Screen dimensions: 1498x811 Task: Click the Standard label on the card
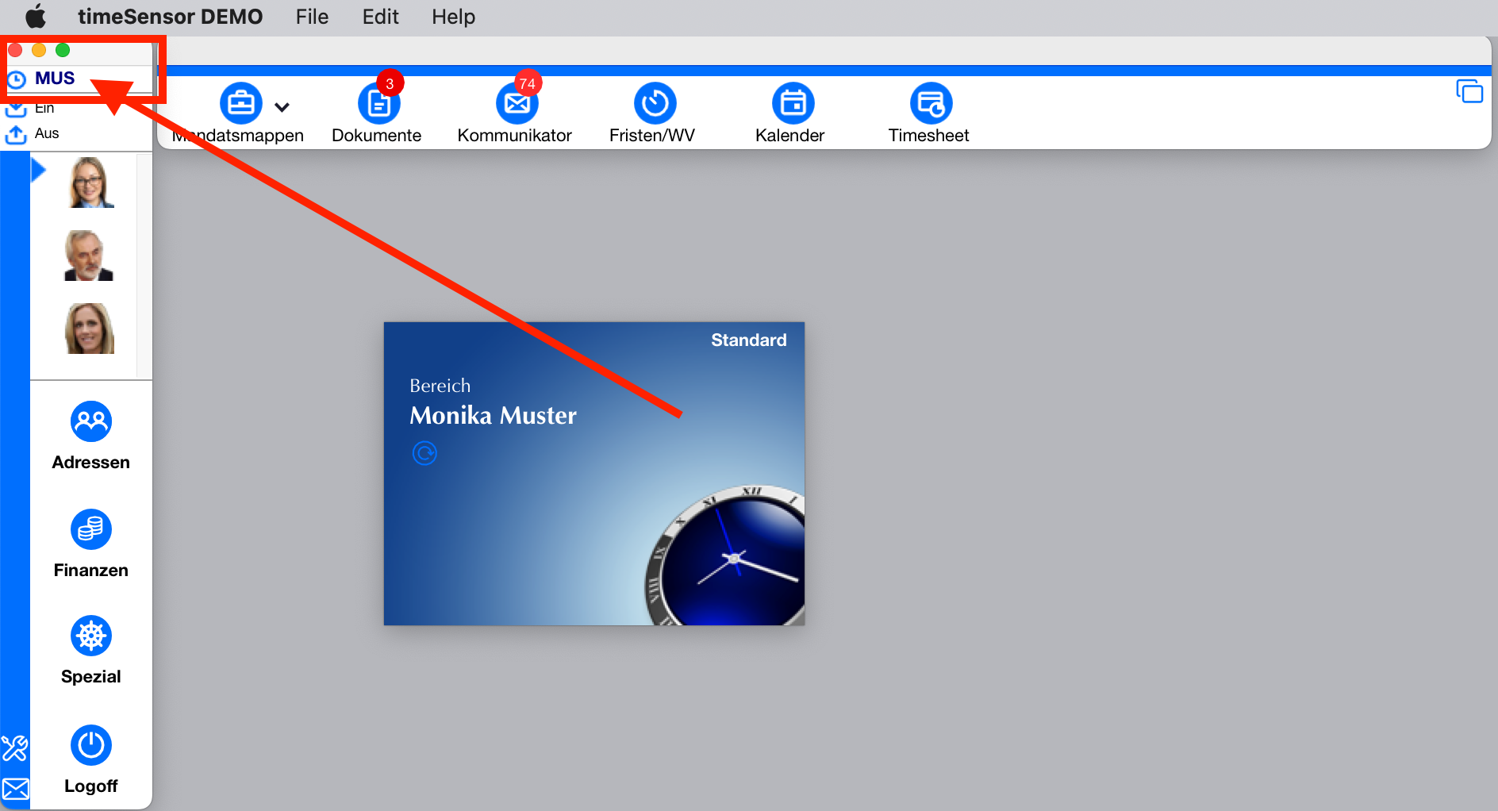click(x=748, y=340)
